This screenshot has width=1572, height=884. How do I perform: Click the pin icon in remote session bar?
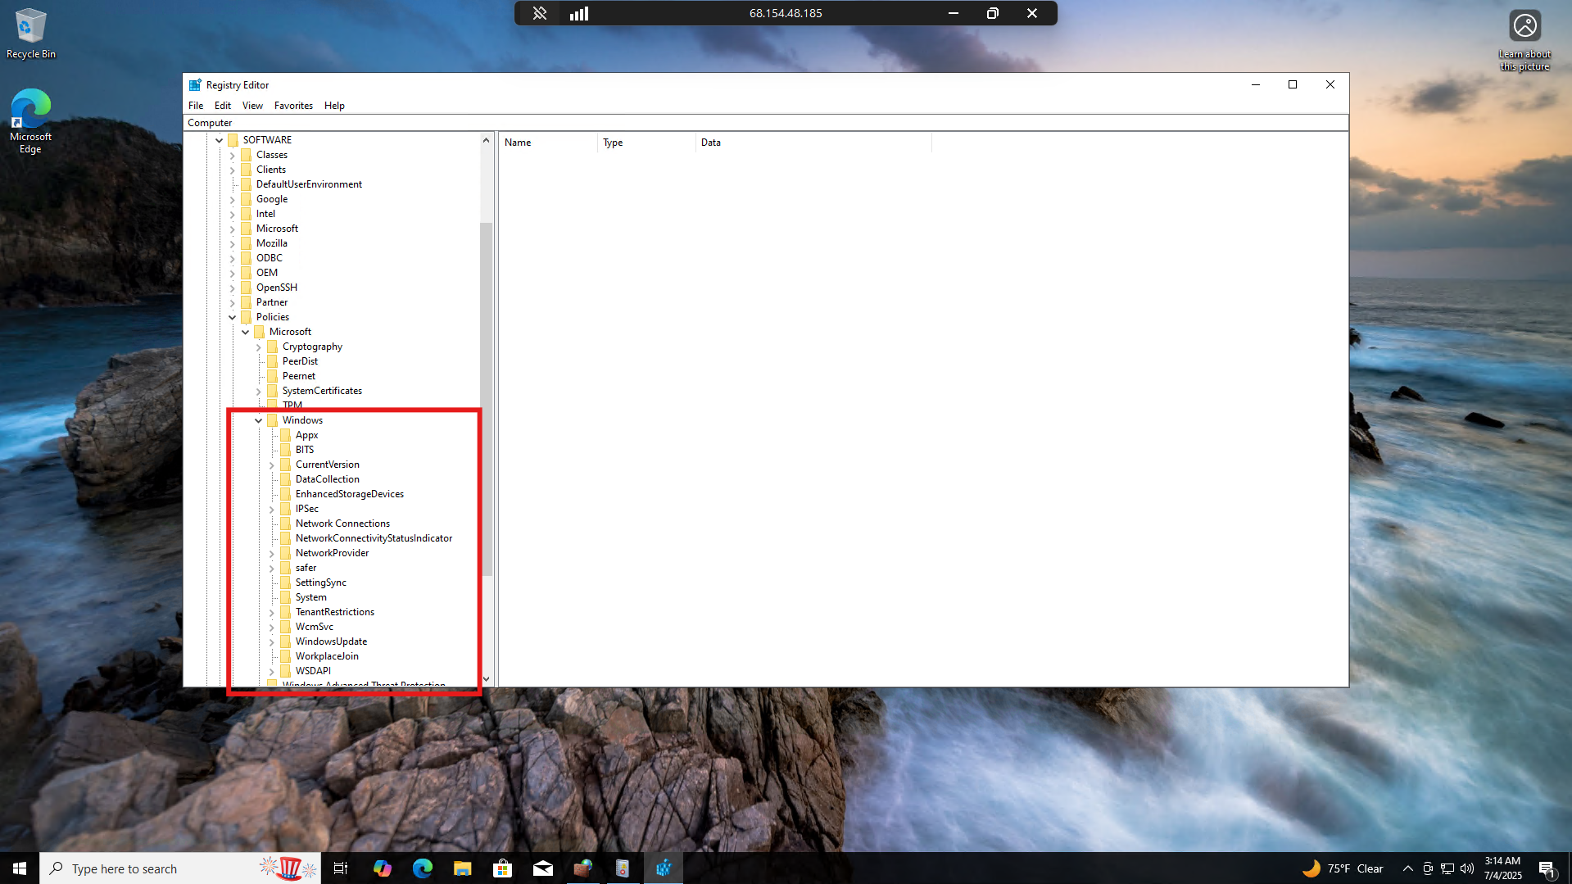tap(540, 13)
